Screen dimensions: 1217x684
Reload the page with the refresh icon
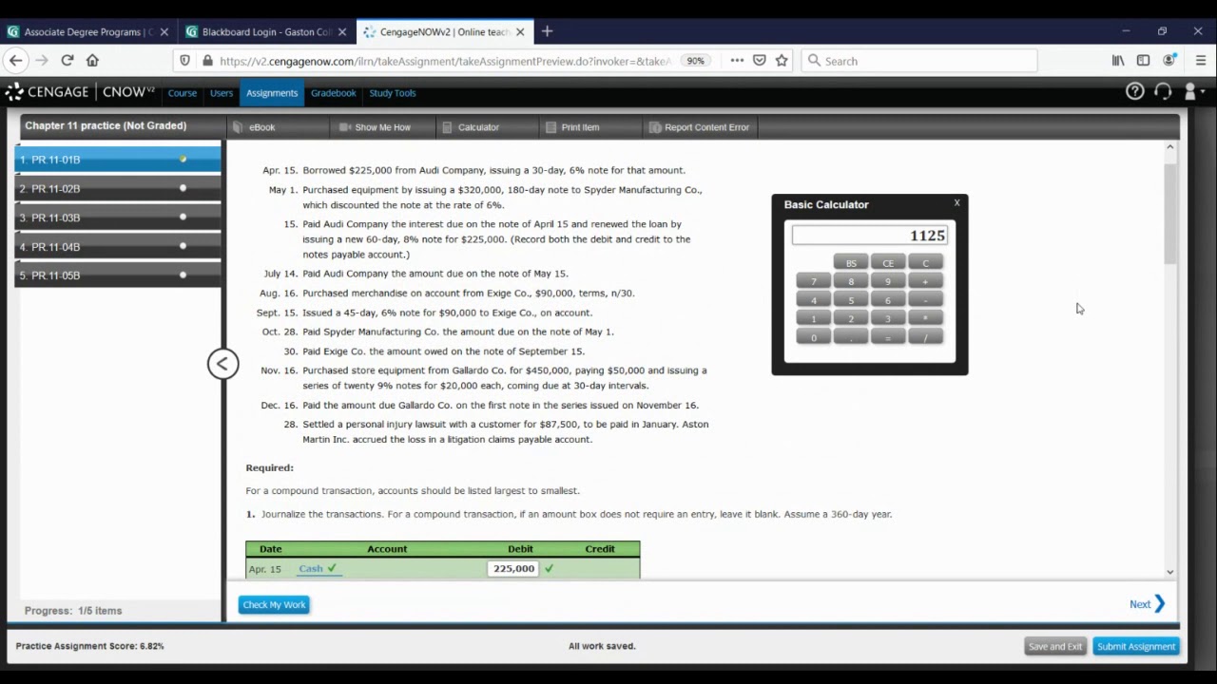tap(68, 61)
